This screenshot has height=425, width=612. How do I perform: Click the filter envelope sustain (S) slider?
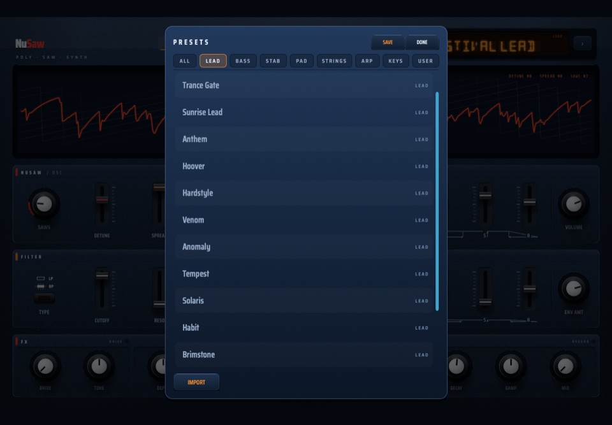pos(485,301)
